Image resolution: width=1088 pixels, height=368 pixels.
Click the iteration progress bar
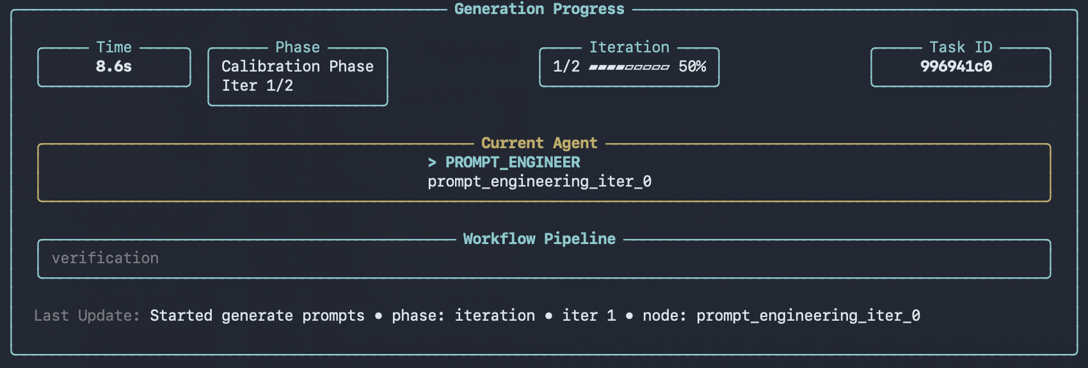tap(629, 66)
